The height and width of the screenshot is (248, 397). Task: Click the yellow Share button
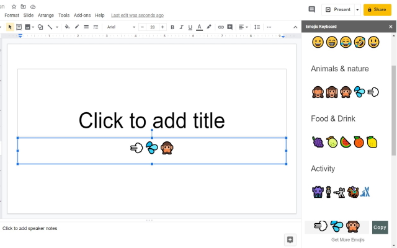click(377, 10)
